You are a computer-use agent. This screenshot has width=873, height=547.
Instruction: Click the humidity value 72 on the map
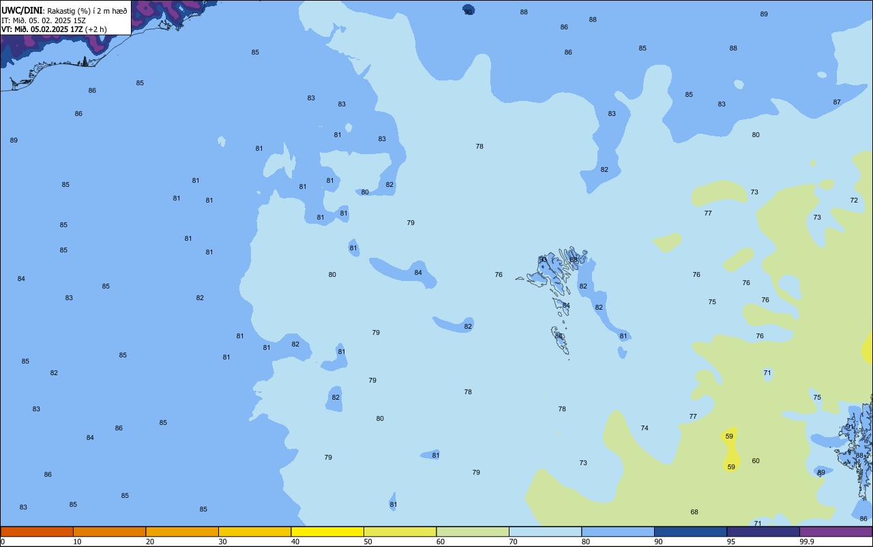[x=854, y=201]
